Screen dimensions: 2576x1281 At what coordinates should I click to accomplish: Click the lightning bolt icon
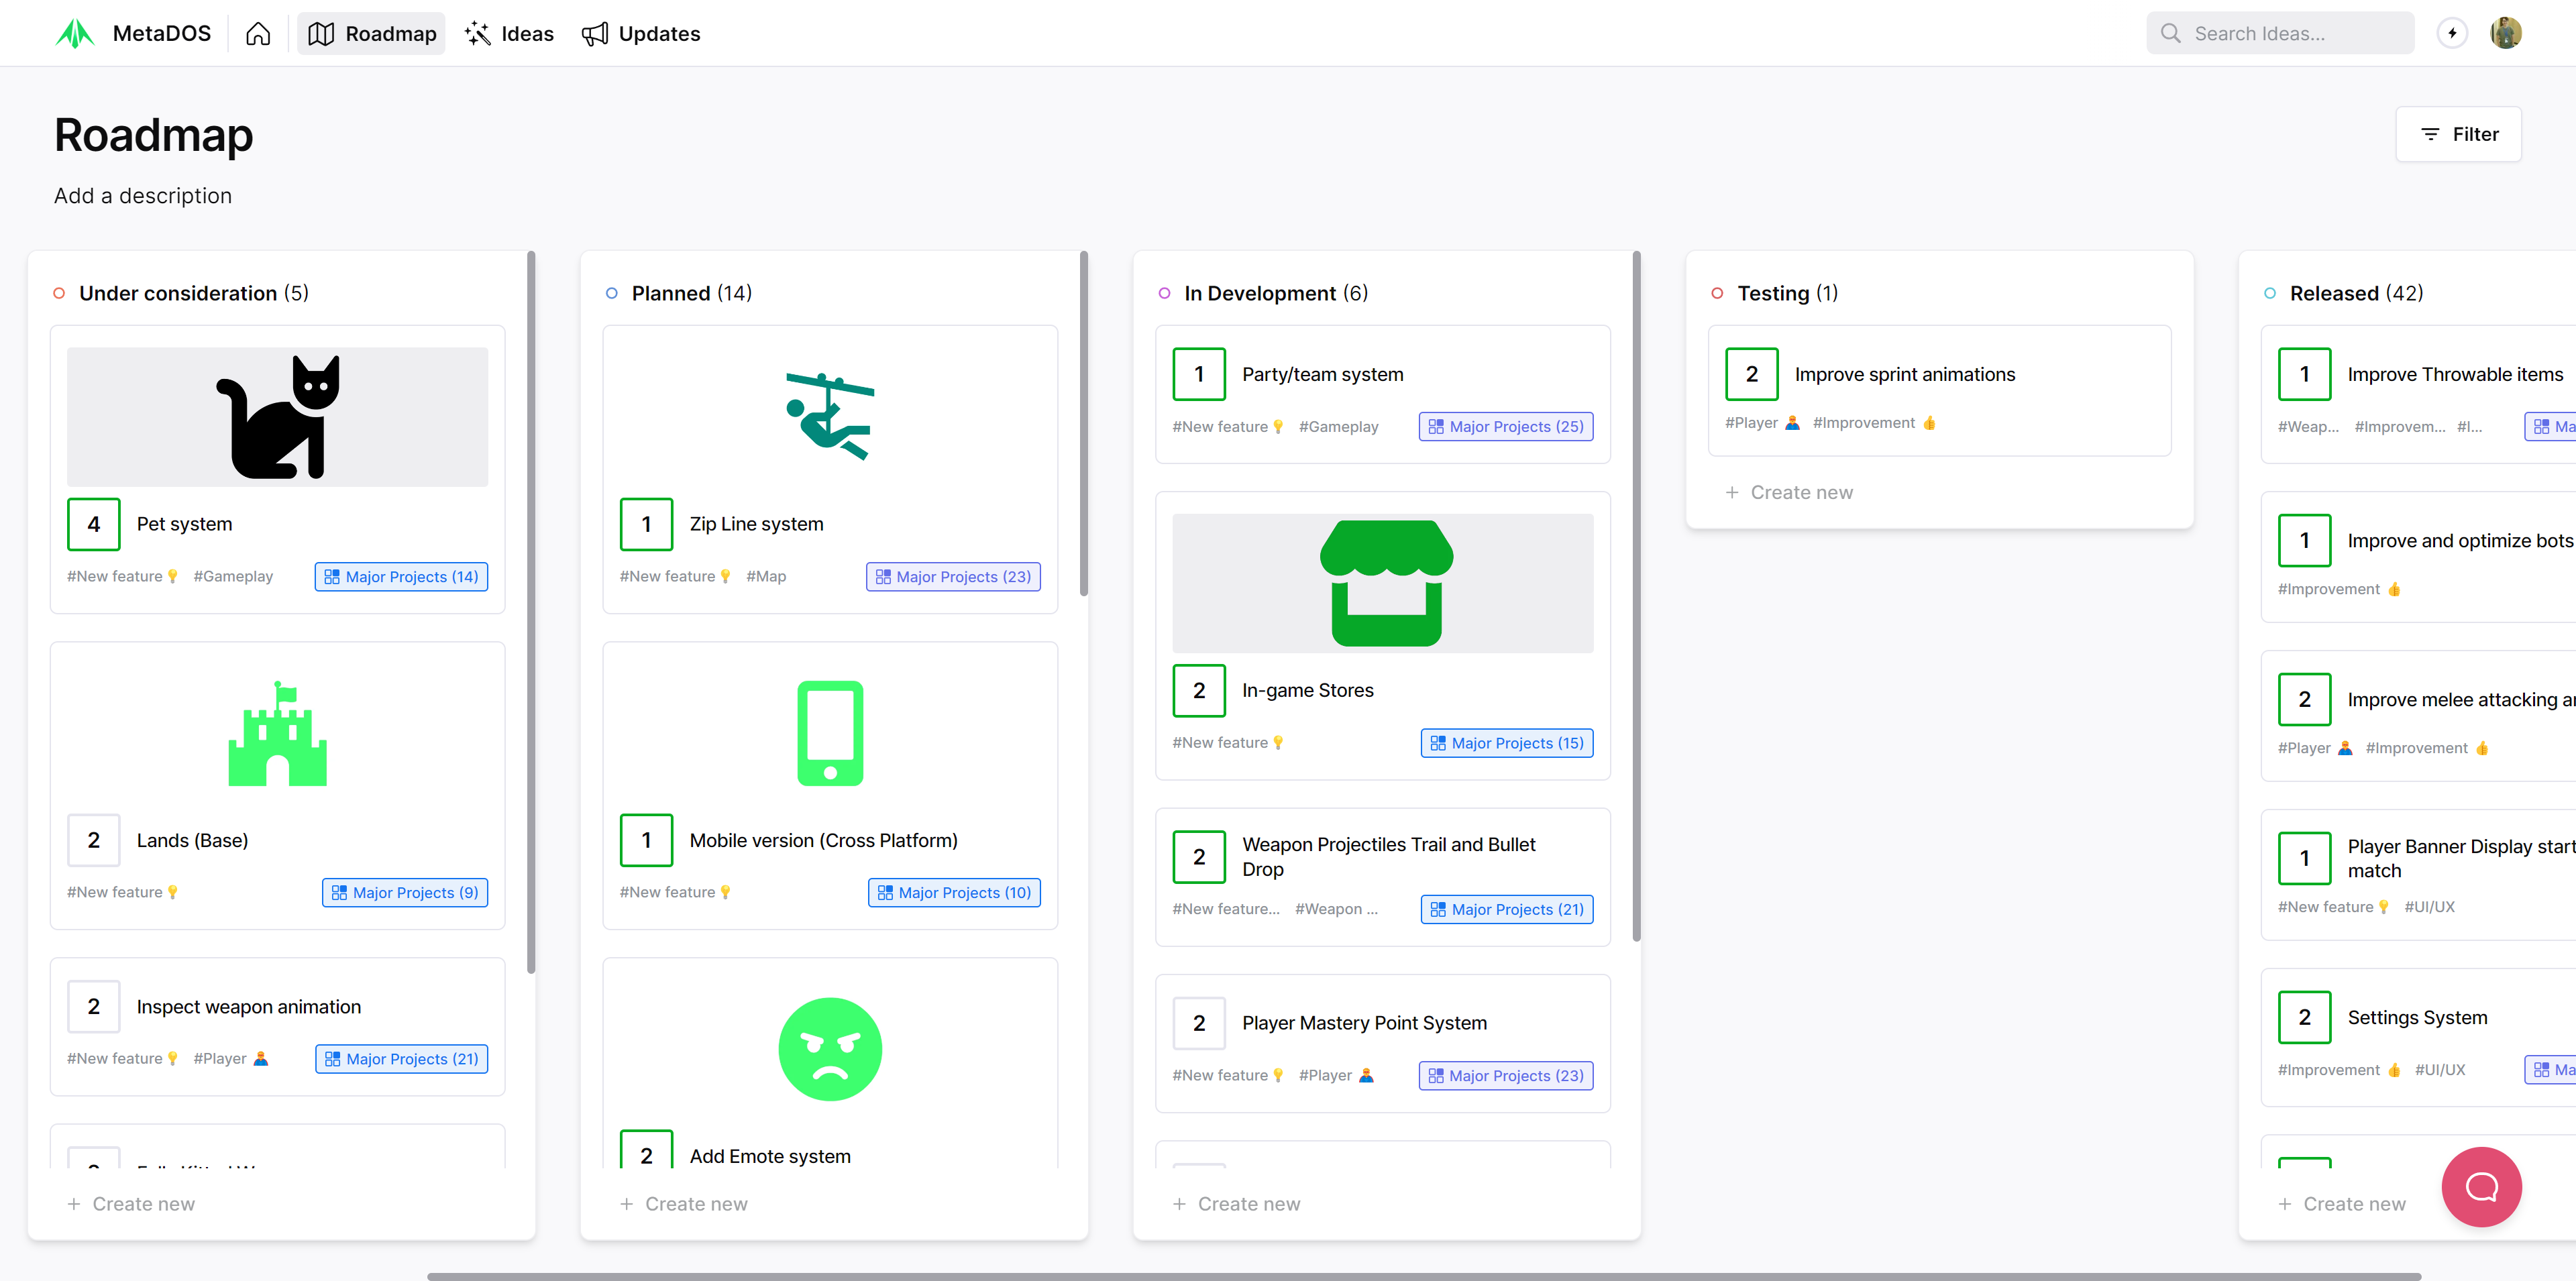pos(2452,33)
